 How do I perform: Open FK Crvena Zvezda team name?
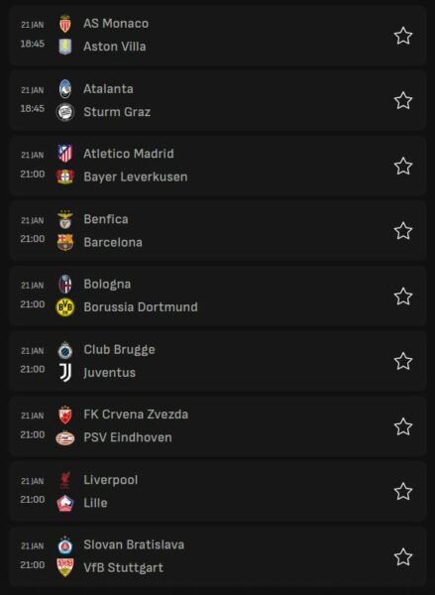[136, 415]
